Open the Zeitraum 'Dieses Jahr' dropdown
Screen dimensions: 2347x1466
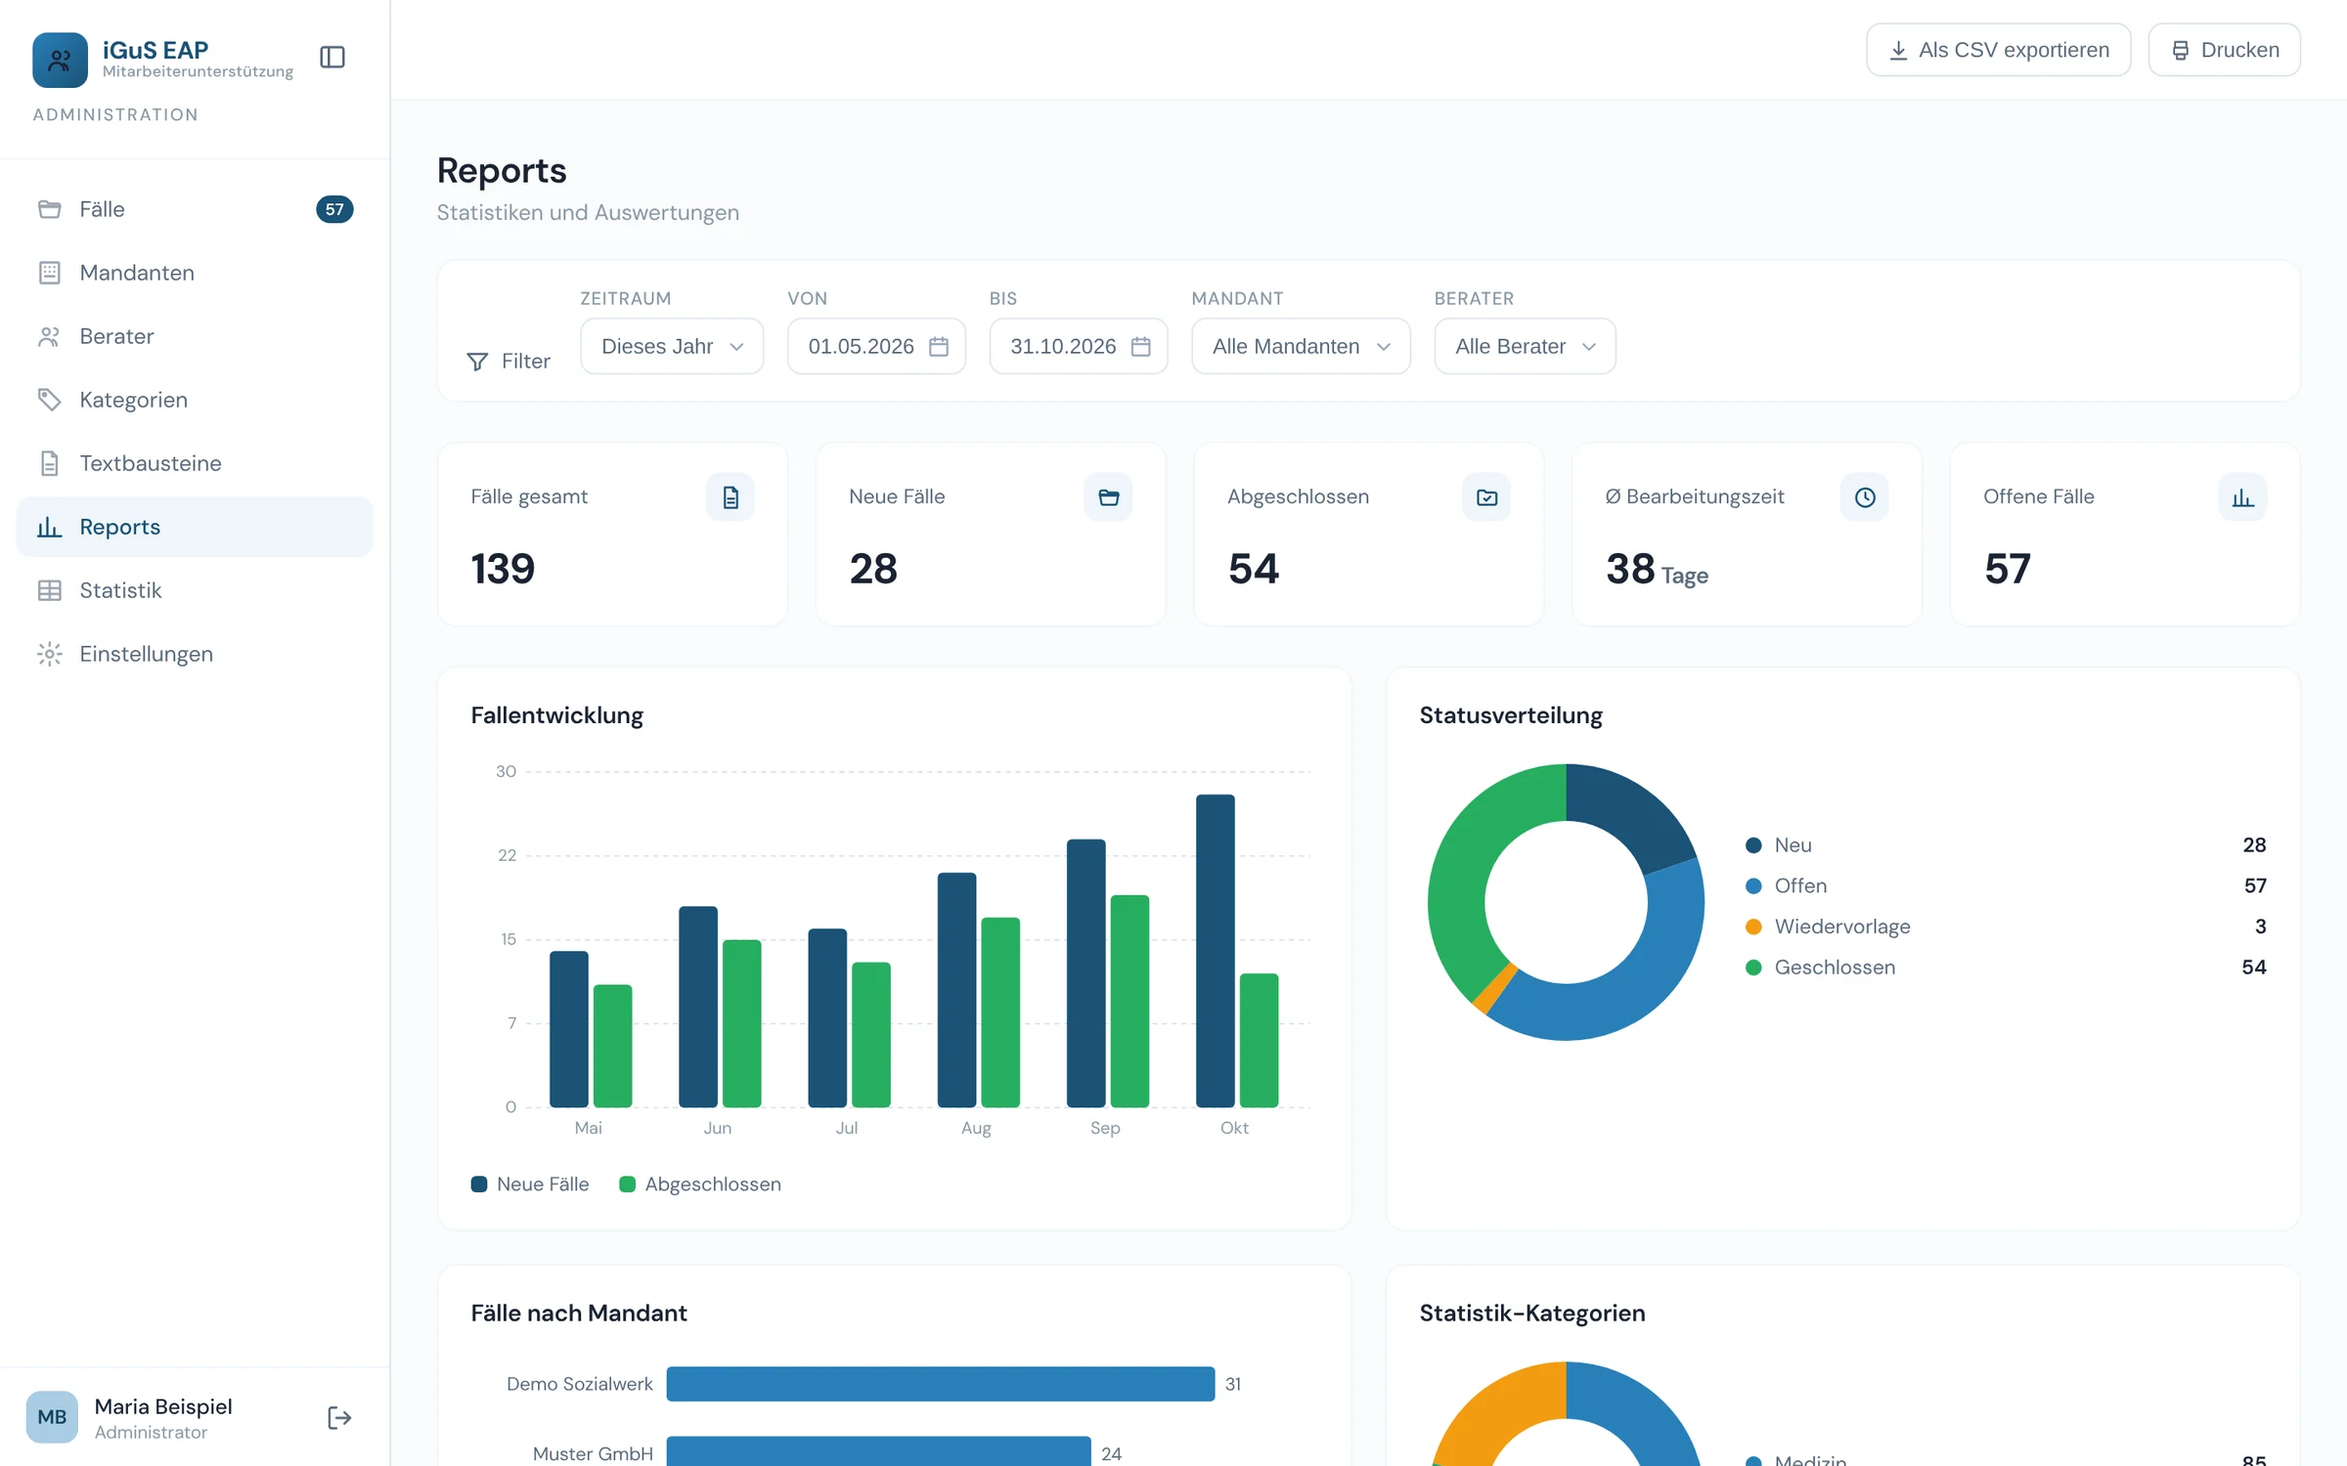tap(672, 346)
